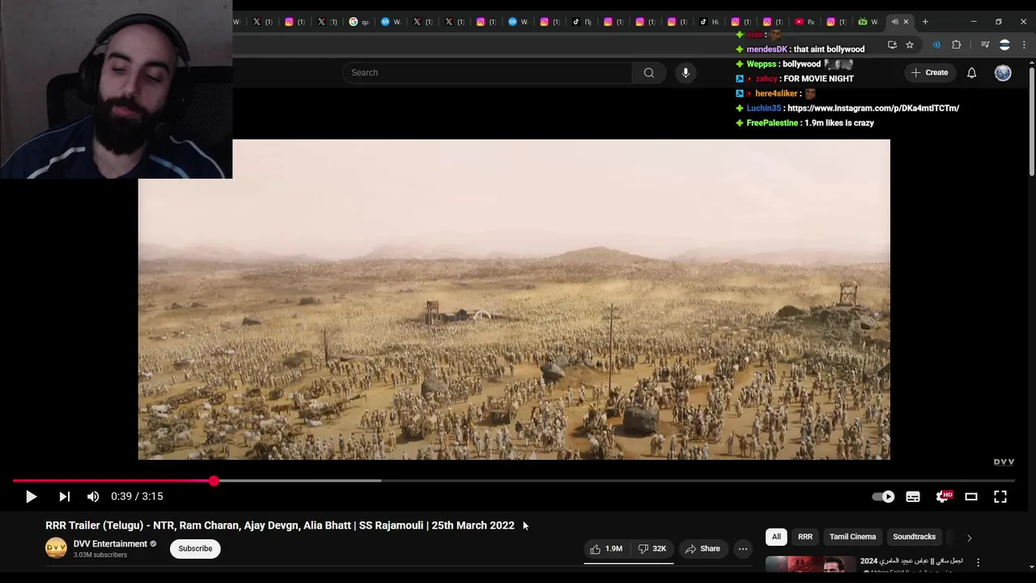Click the RRR Trailer (Telugu) video title
The image size is (1036, 583).
click(280, 526)
